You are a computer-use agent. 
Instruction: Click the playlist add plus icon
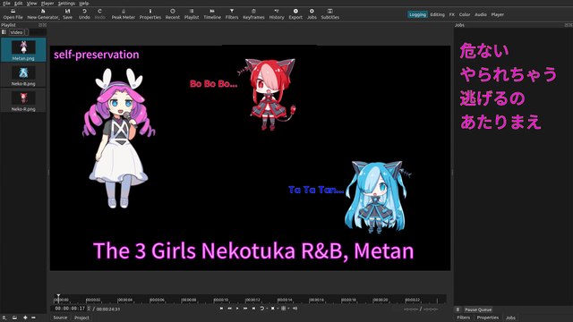pos(25,318)
